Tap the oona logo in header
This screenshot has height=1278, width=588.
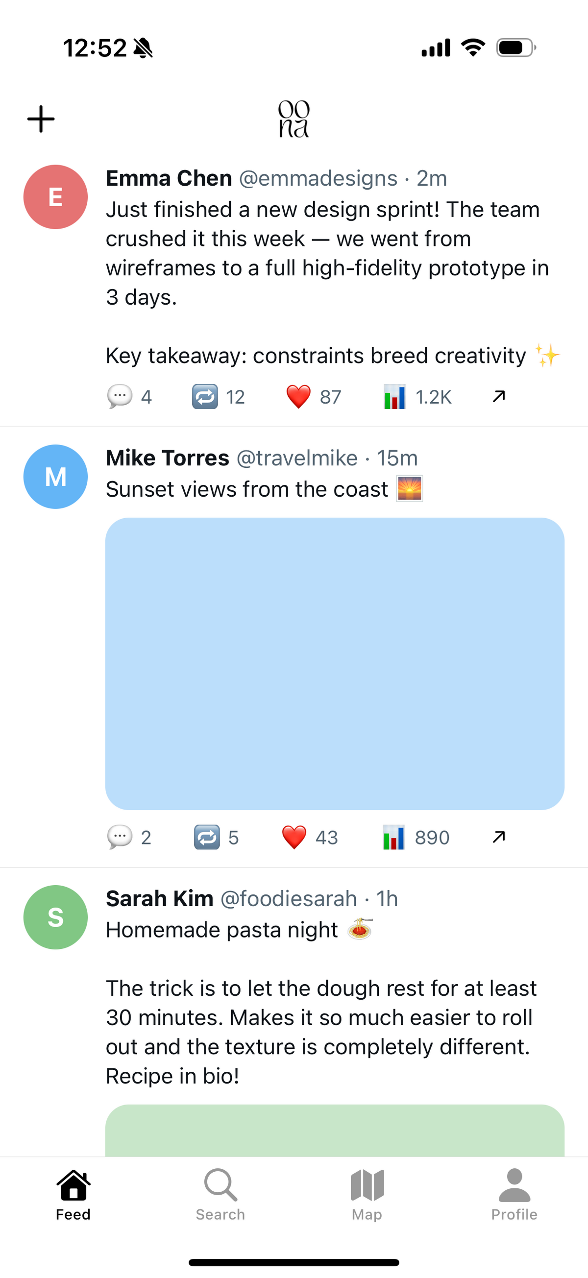click(294, 119)
